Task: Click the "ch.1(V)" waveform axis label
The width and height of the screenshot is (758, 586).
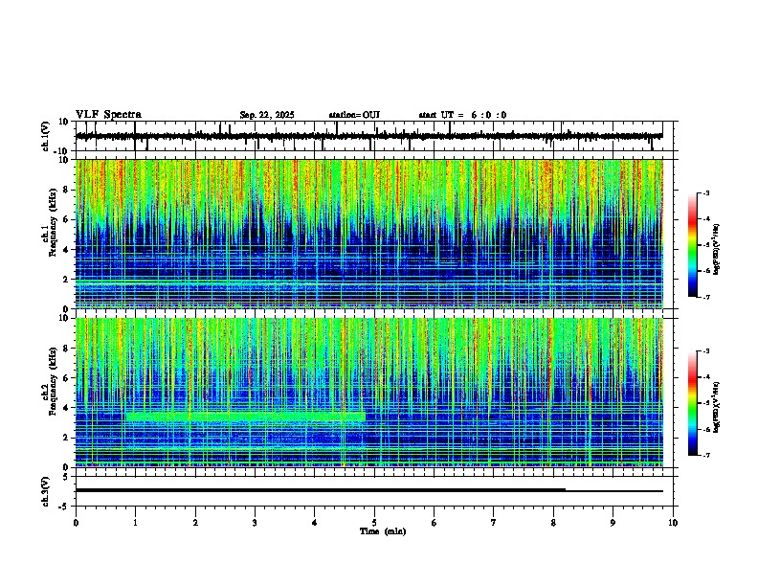Action: click(x=46, y=136)
